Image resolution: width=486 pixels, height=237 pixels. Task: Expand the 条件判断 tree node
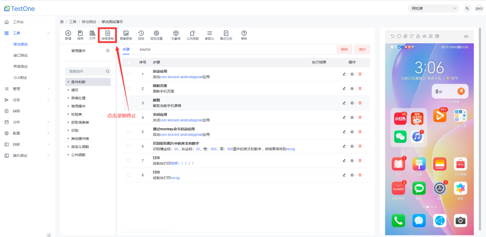pyautogui.click(x=69, y=82)
